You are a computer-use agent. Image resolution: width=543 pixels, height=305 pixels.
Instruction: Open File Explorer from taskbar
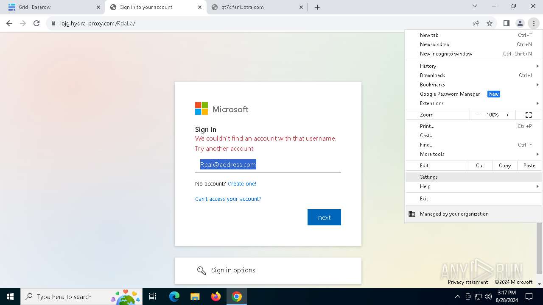[x=195, y=297]
